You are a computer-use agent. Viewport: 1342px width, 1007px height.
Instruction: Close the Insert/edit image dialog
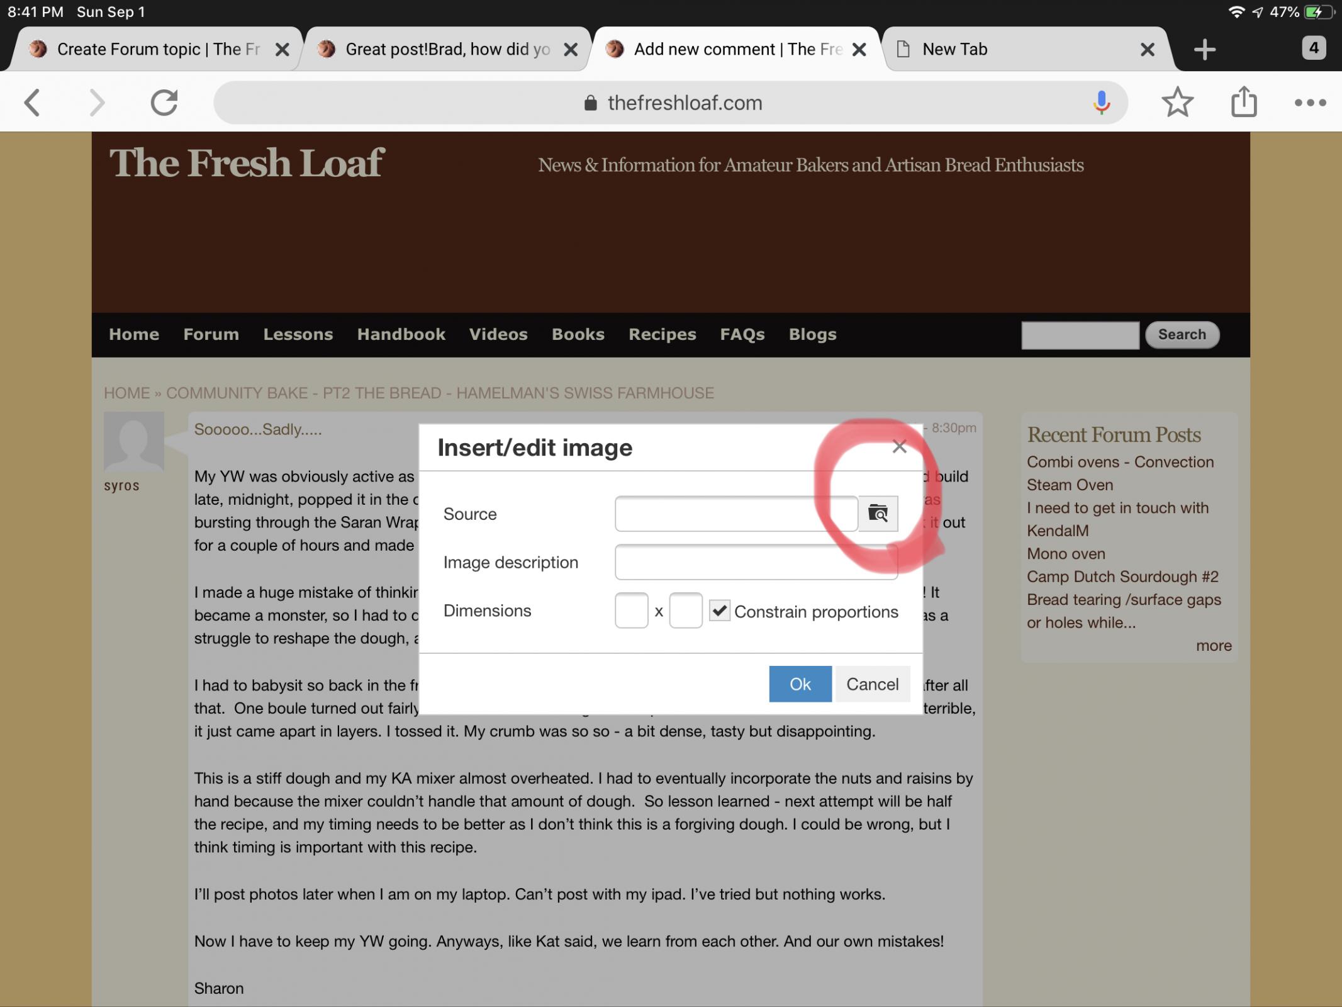[899, 447]
